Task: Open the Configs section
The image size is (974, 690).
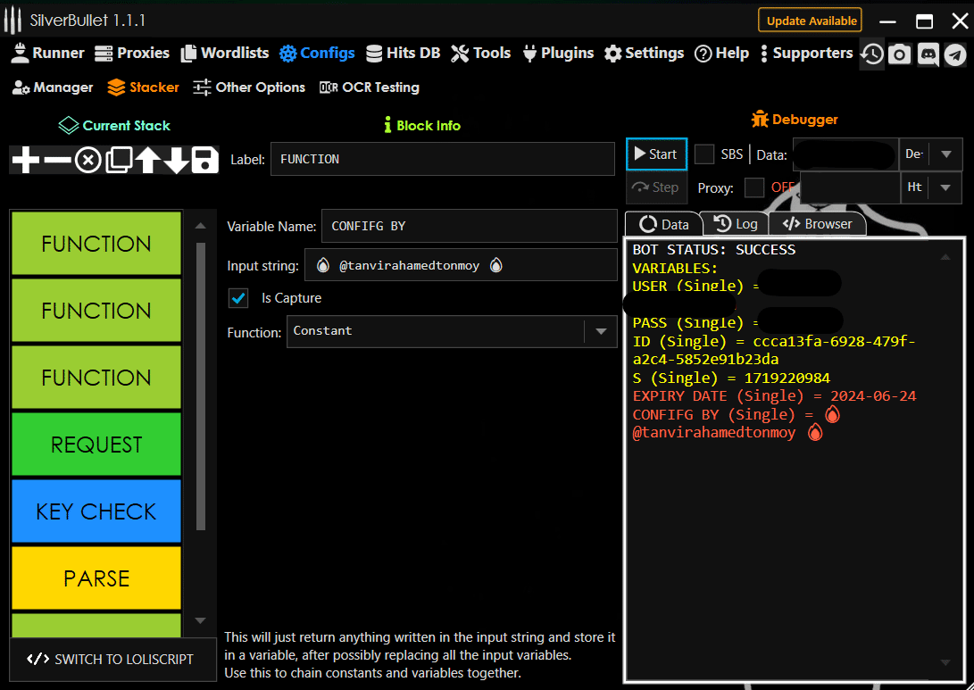Action: coord(317,54)
